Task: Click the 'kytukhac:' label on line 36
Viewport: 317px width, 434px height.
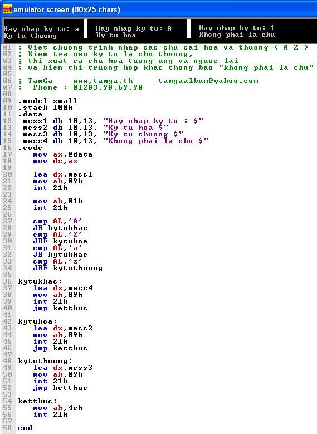Action: (40, 281)
